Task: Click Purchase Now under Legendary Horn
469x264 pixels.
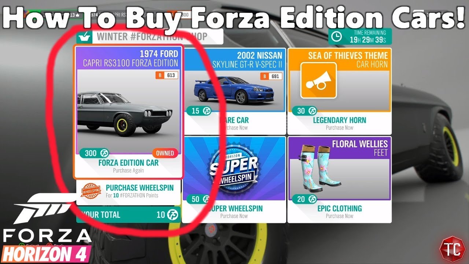Action: 339,128
